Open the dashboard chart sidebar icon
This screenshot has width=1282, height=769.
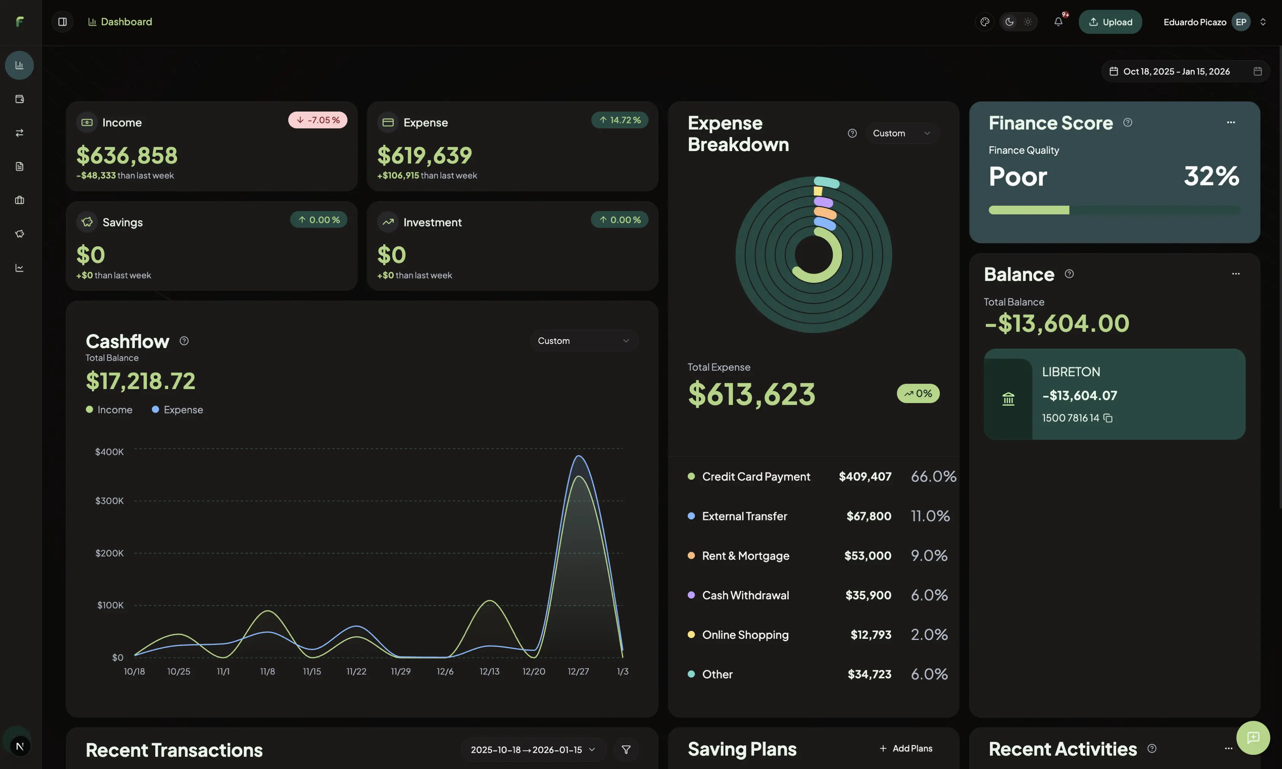pos(19,65)
